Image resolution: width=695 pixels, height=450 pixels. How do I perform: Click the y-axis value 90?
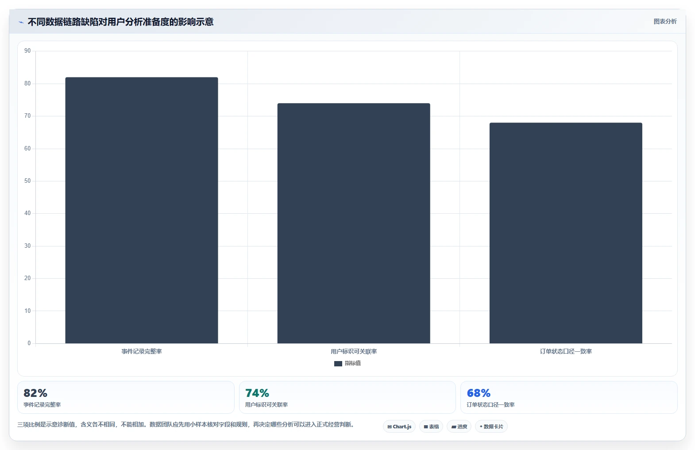(x=27, y=51)
